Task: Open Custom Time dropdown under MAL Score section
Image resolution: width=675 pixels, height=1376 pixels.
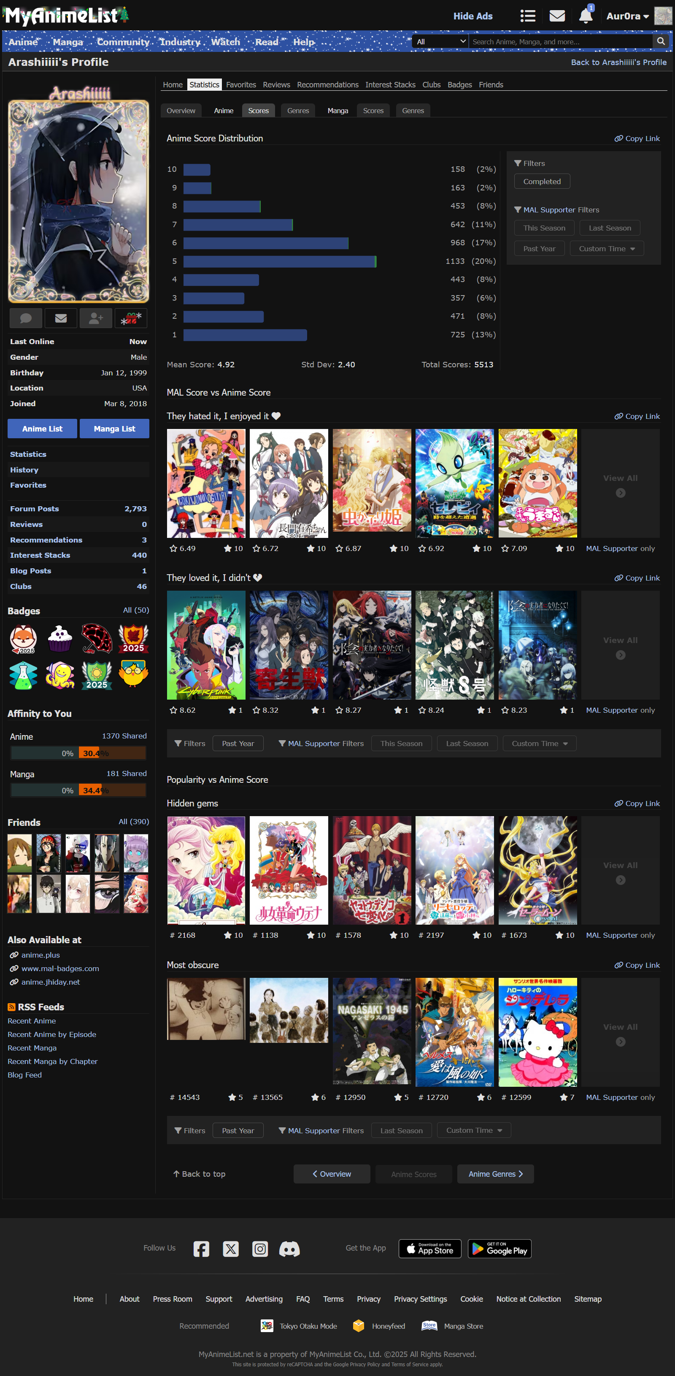Action: tap(540, 743)
